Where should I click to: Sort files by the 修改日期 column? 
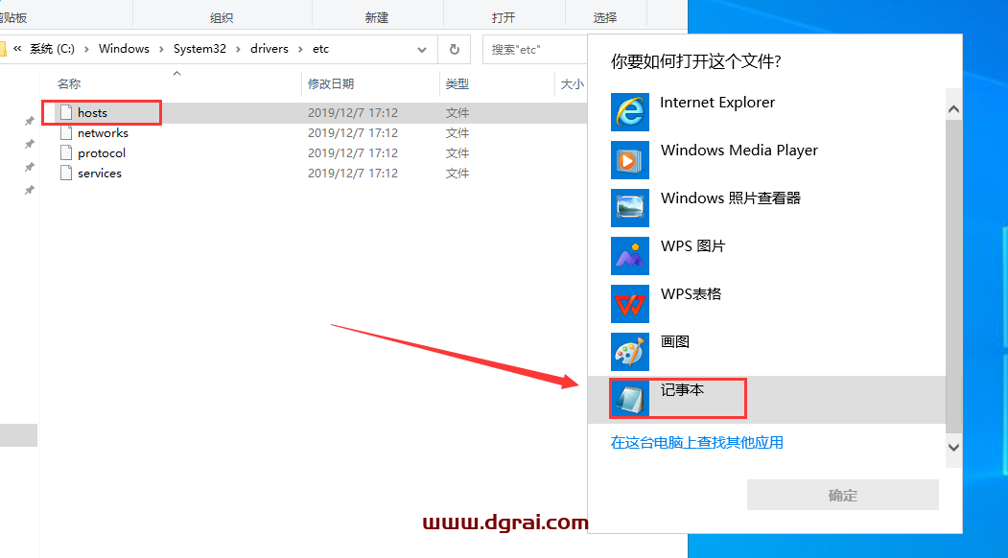pyautogui.click(x=331, y=84)
